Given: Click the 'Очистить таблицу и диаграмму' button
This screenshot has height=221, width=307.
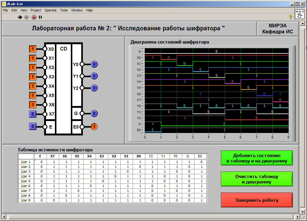Looking at the screenshot, I should click(x=257, y=179).
